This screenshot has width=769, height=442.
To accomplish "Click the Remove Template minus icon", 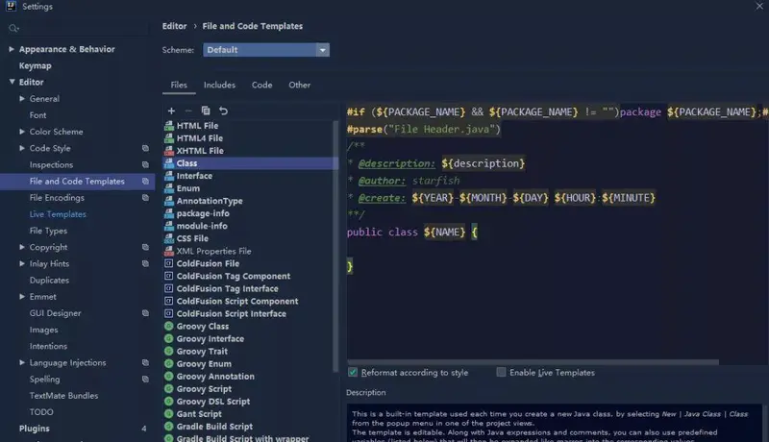I will [188, 110].
